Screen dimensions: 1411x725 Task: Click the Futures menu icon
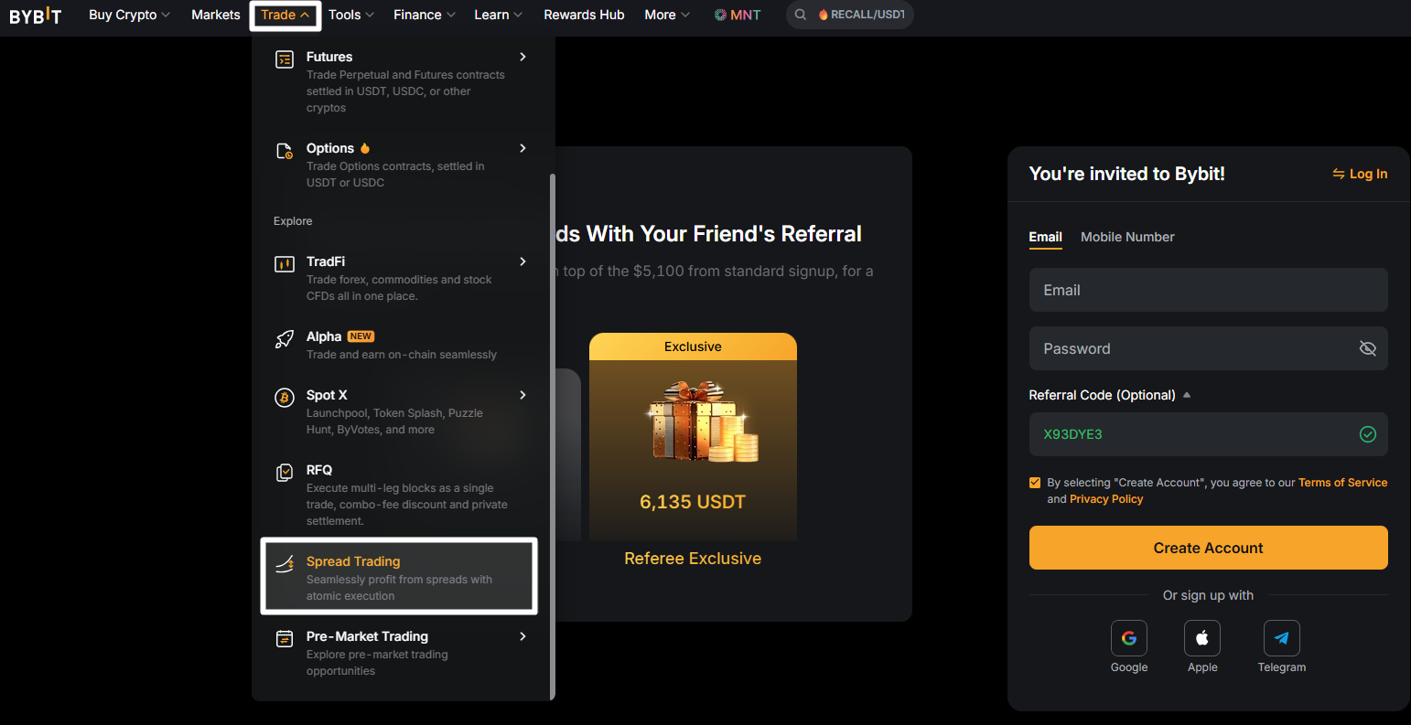pyautogui.click(x=285, y=59)
